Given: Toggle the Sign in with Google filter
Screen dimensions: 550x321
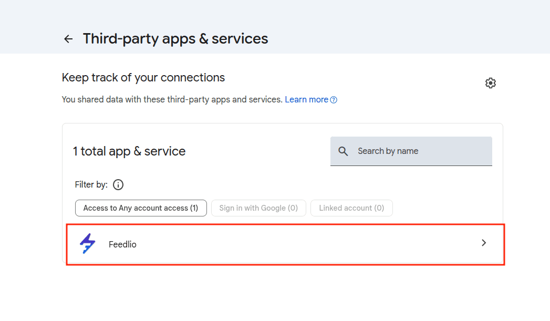Looking at the screenshot, I should pos(258,208).
